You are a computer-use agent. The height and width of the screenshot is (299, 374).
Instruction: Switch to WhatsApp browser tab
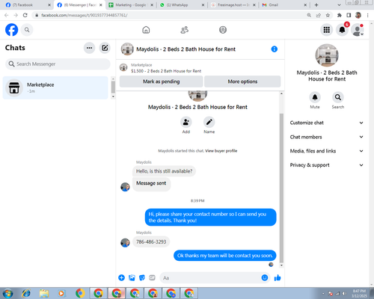pyautogui.click(x=182, y=5)
